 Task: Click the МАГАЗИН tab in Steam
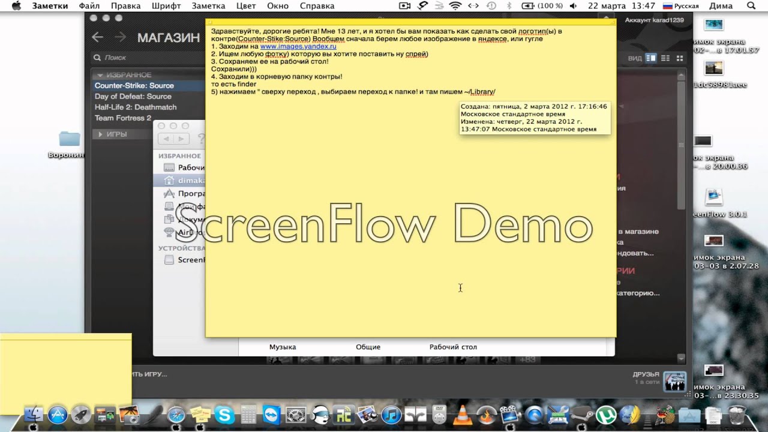point(169,38)
